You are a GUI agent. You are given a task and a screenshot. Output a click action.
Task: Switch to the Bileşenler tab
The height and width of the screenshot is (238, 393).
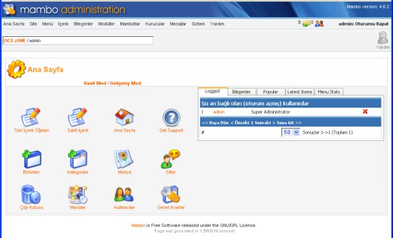click(241, 92)
